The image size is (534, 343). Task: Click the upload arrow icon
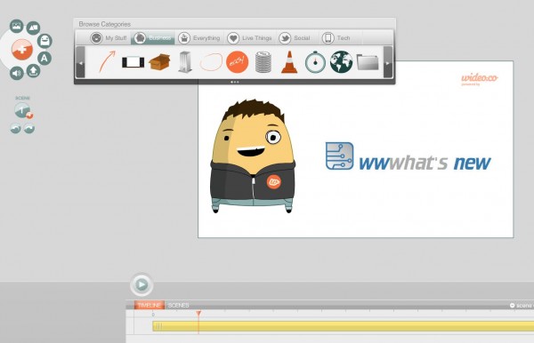[34, 71]
